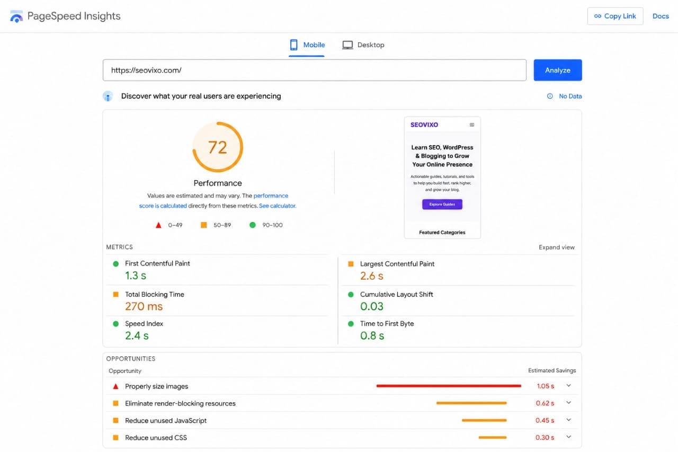Click orange square beside Reduce unused JavaScript

pyautogui.click(x=115, y=420)
